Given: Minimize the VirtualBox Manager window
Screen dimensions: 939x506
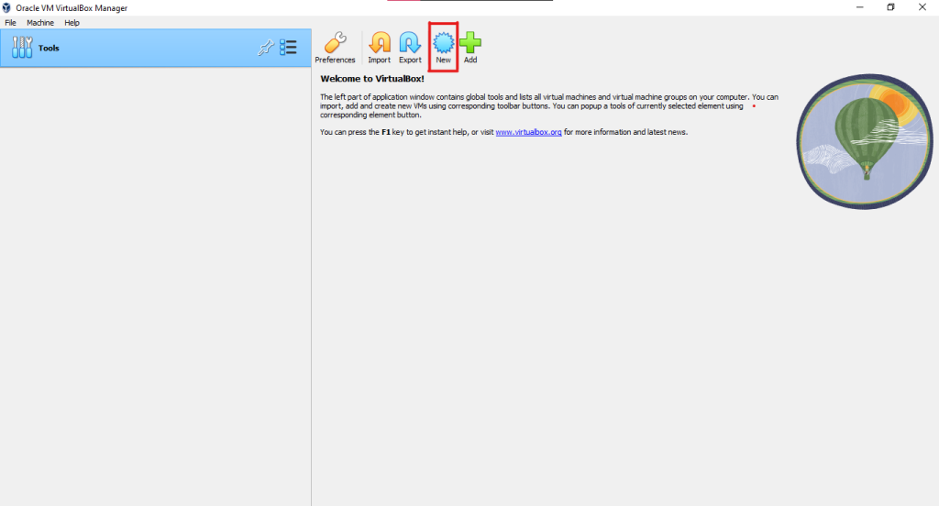Looking at the screenshot, I should click(x=859, y=7).
